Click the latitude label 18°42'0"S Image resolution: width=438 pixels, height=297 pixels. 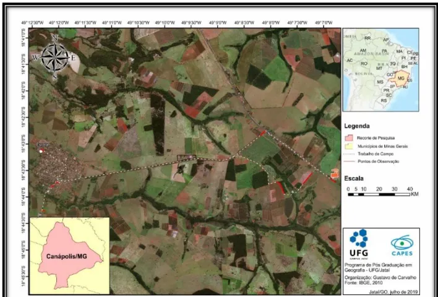24,91
